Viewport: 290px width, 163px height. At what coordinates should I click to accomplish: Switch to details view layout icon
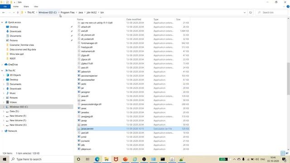(x=283, y=153)
